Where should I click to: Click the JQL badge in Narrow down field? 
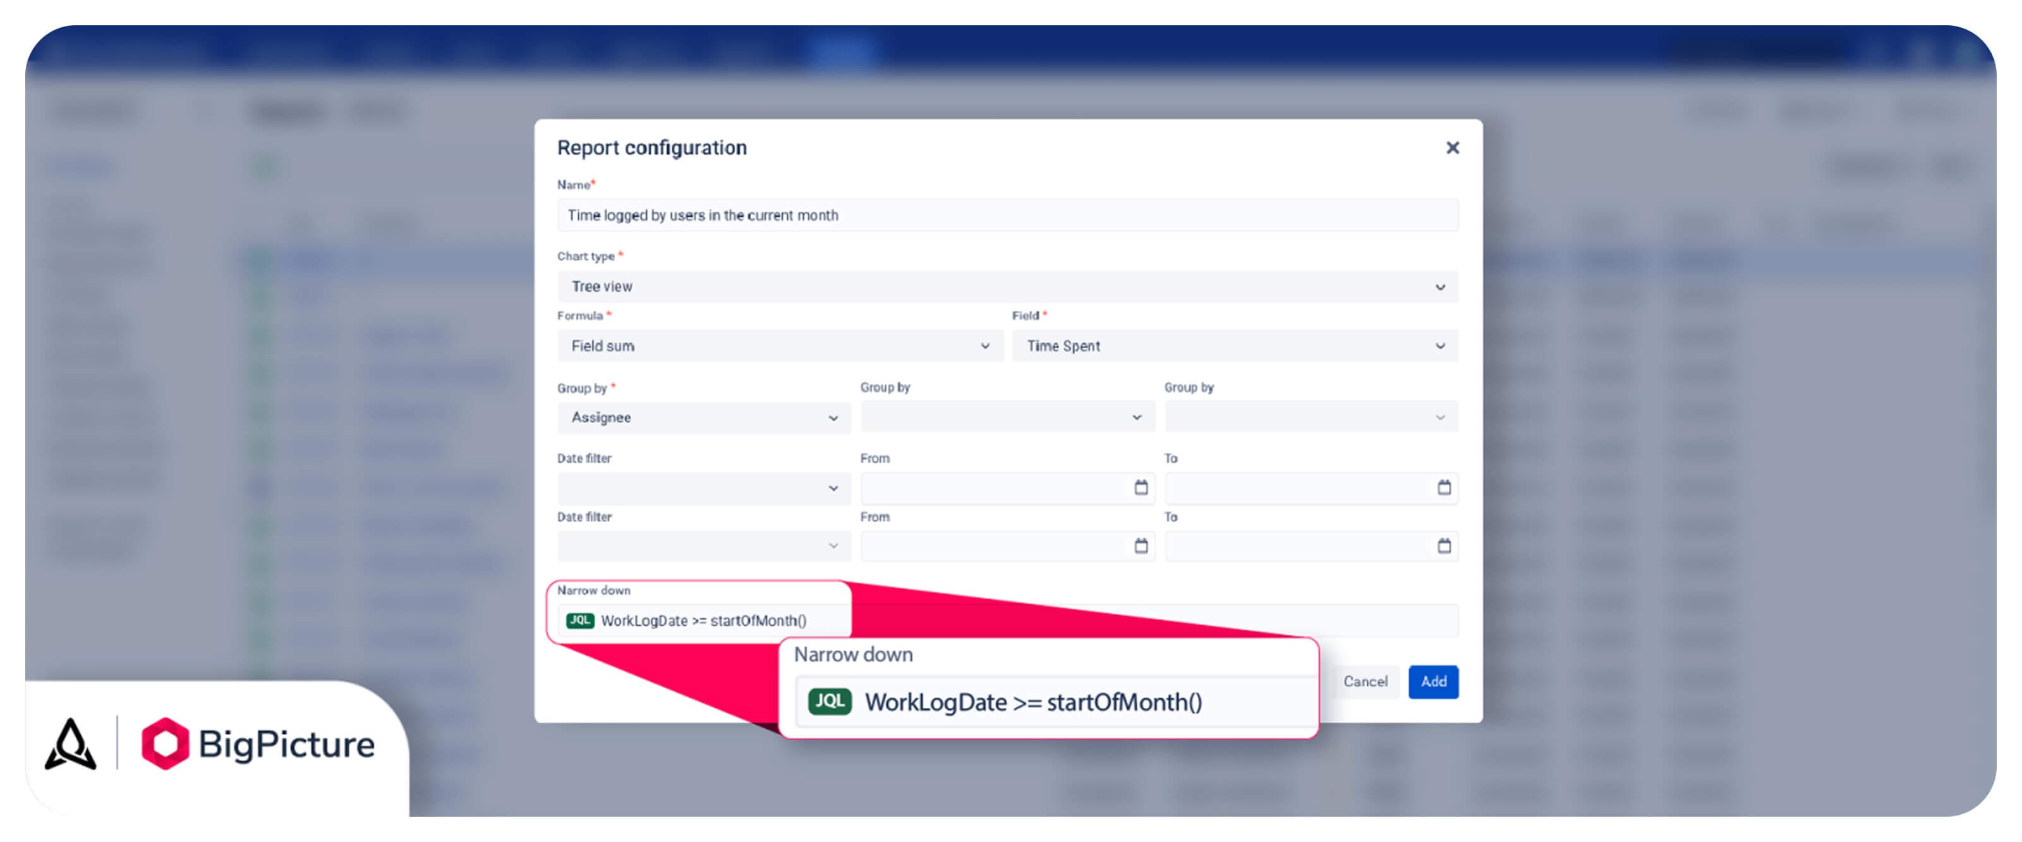pos(580,621)
